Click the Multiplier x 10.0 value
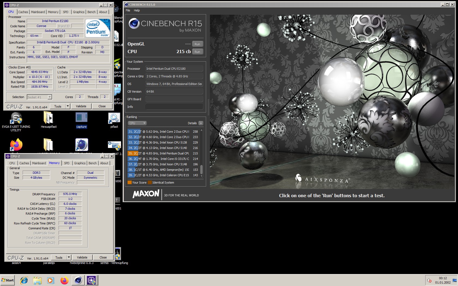 [40, 77]
